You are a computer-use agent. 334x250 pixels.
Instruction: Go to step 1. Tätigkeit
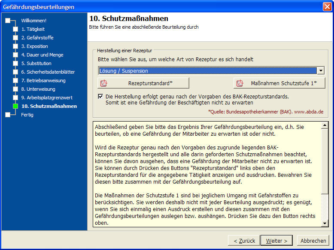[33, 29]
